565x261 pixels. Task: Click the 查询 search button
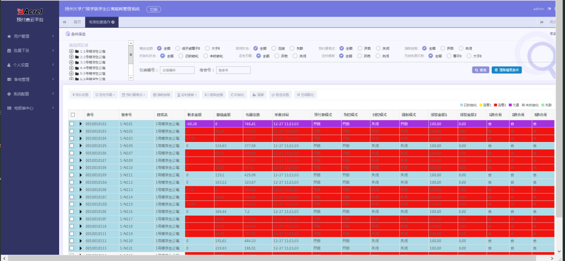[x=481, y=70]
